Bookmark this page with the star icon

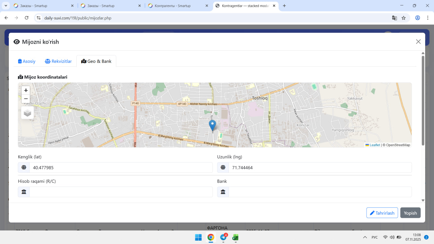403,18
